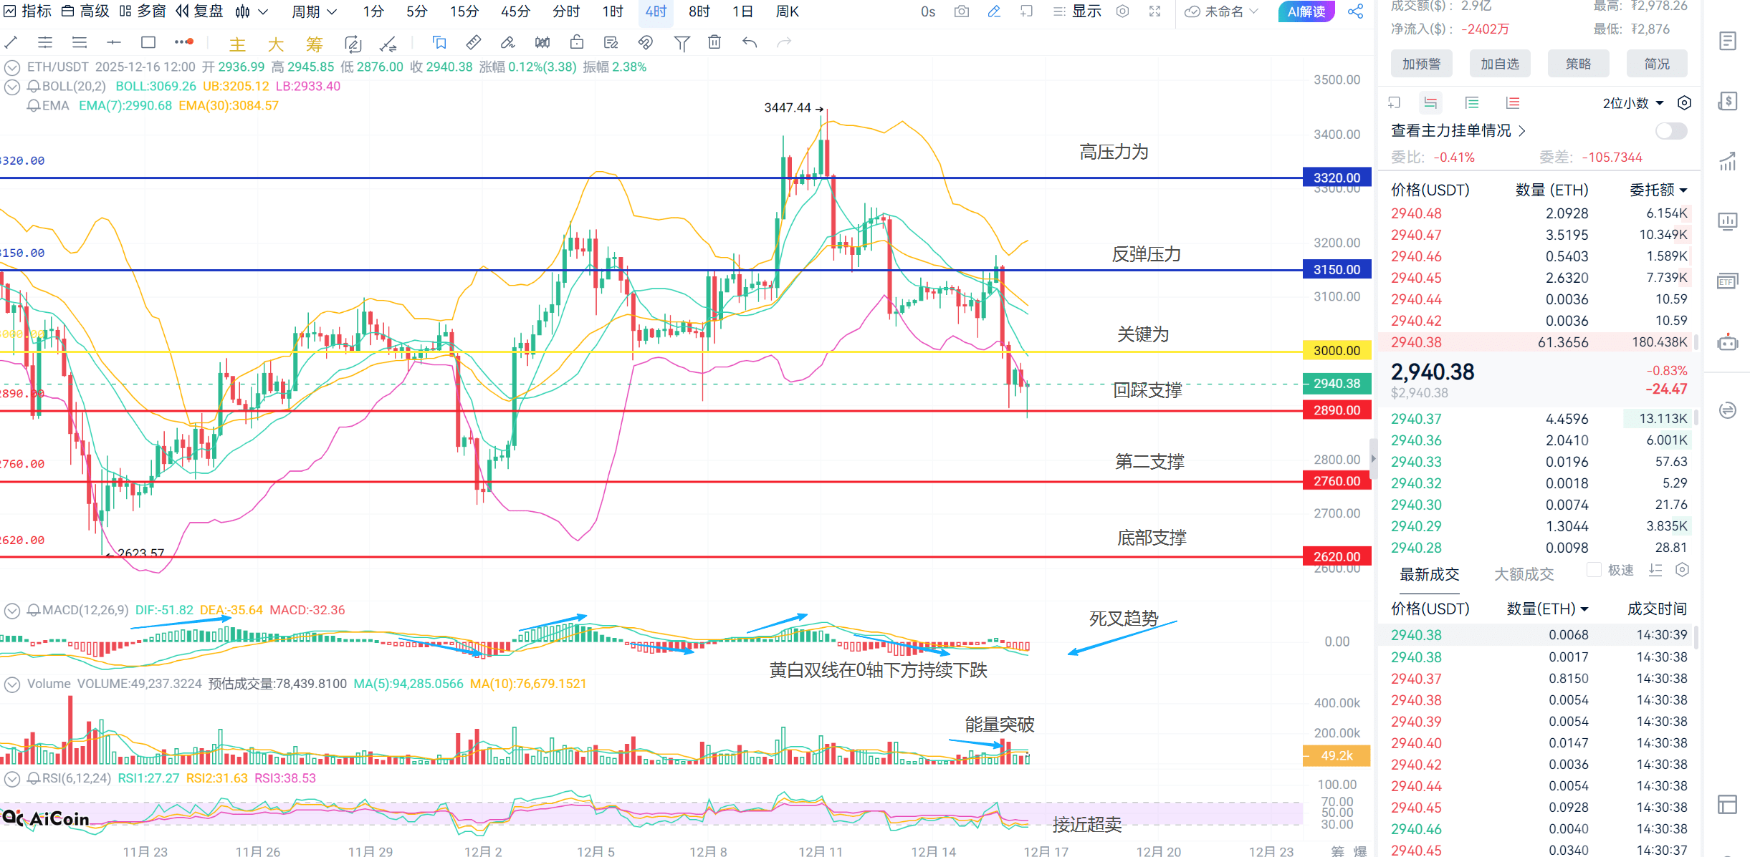Switch to the 1日 timeframe tab
Image resolution: width=1750 pixels, height=857 pixels.
pos(742,11)
